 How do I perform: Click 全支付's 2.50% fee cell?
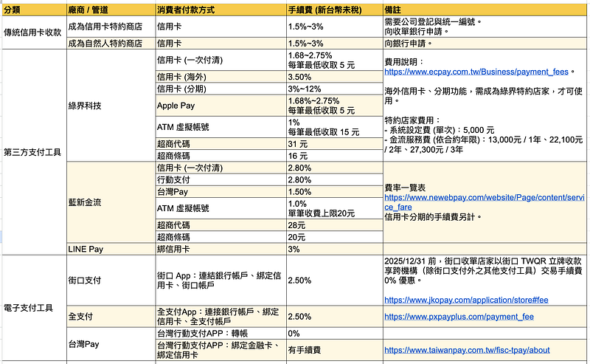pos(335,317)
